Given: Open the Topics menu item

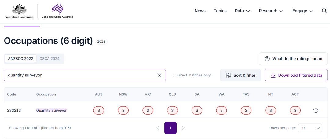Looking at the screenshot, I should point(220,11).
